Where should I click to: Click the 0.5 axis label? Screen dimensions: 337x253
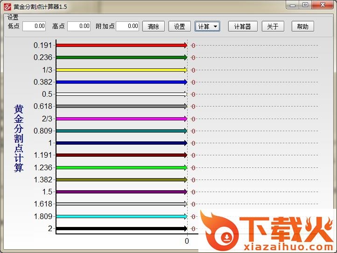(x=47, y=94)
